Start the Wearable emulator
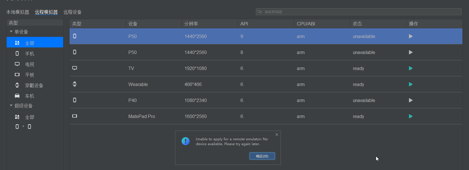This screenshot has width=469, height=170. (x=411, y=84)
